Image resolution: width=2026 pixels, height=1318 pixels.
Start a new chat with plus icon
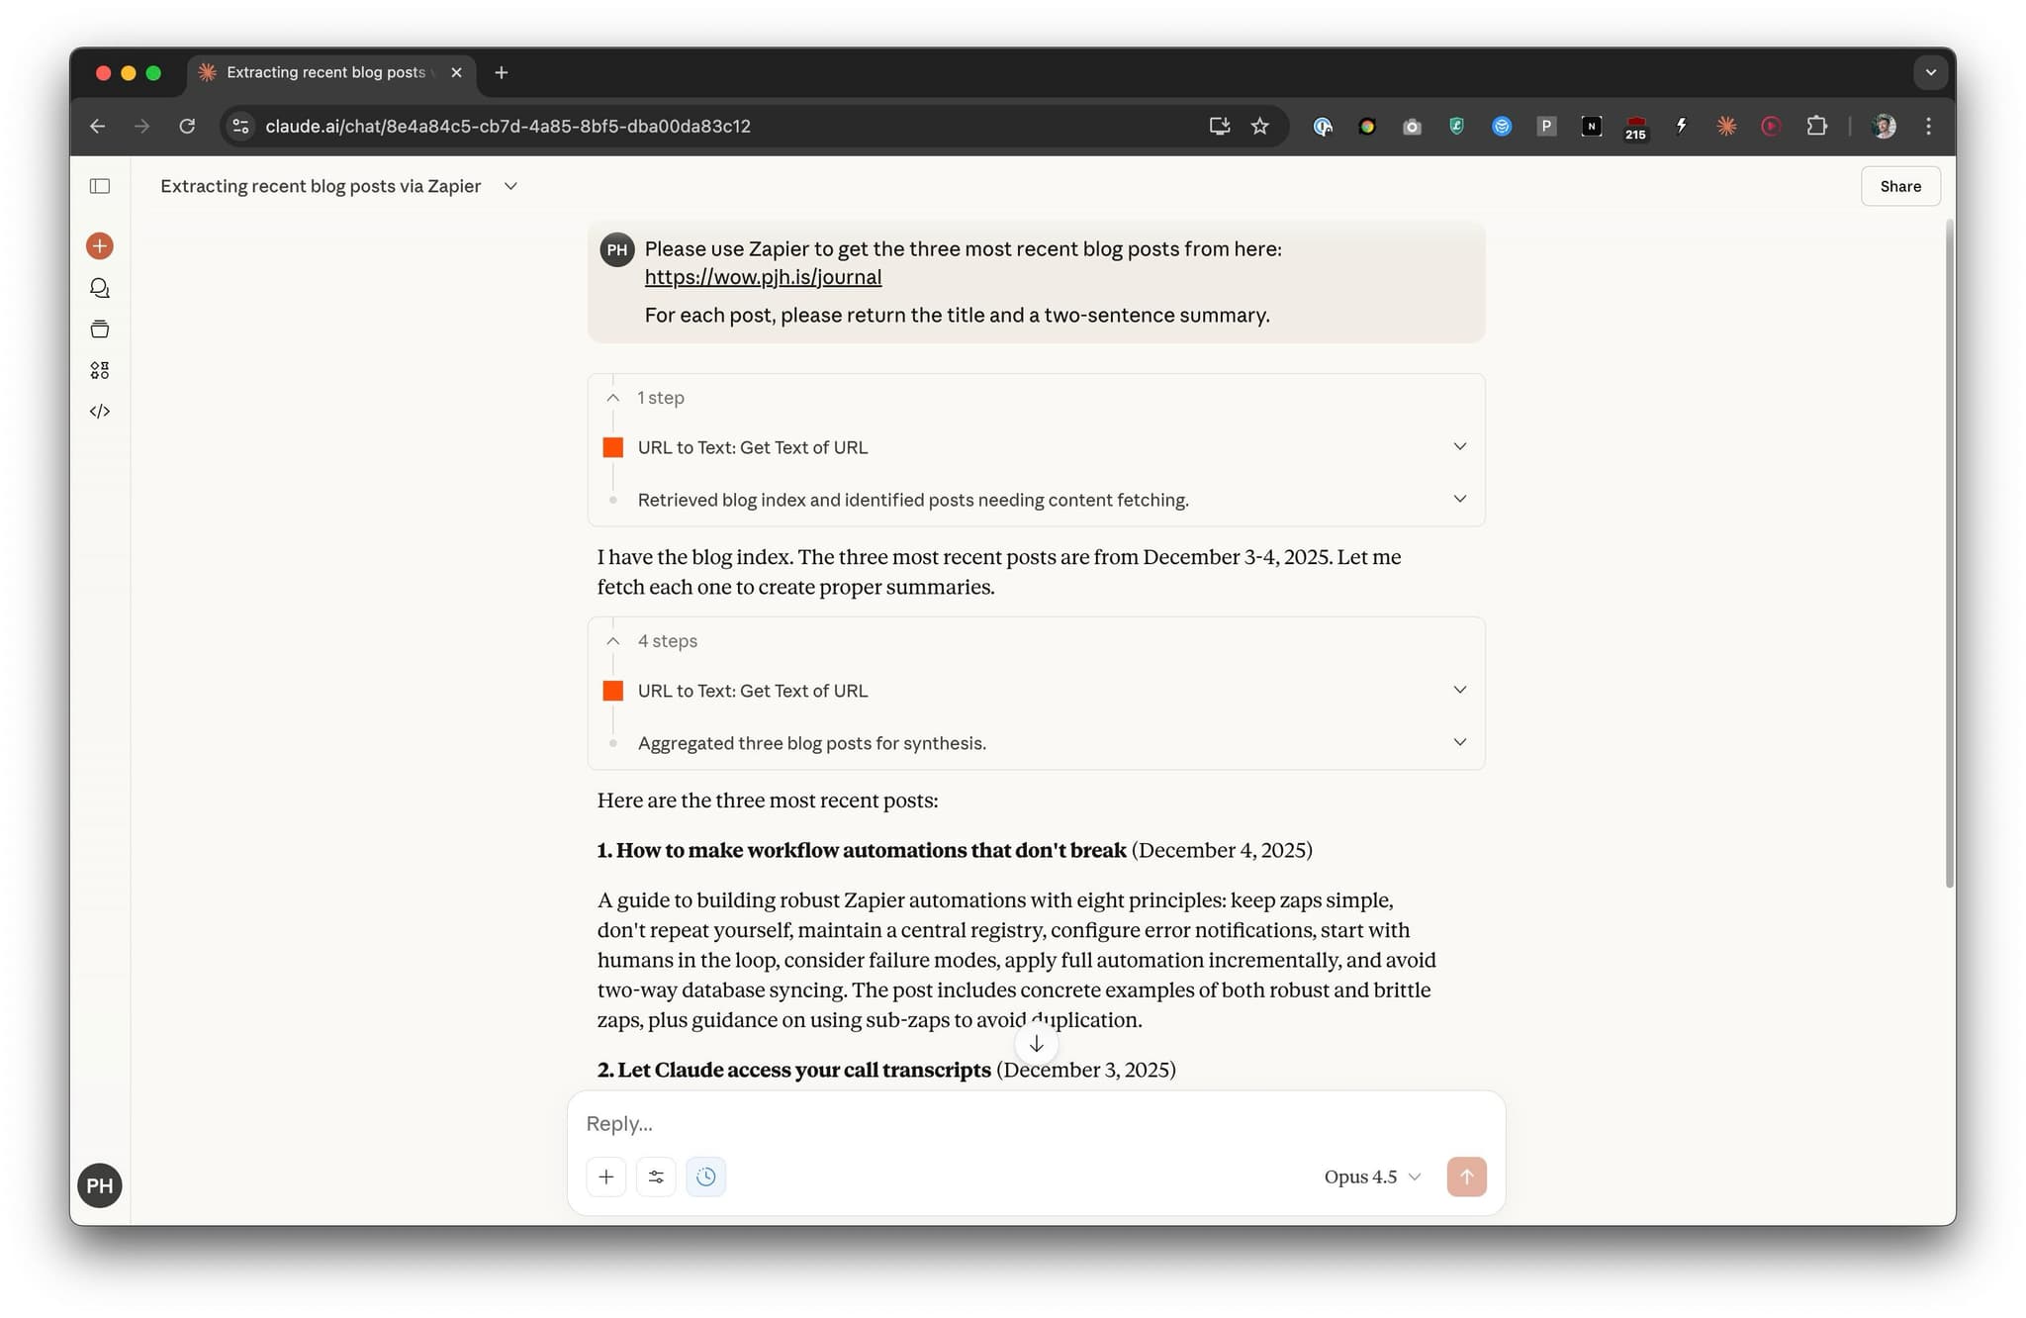click(100, 245)
